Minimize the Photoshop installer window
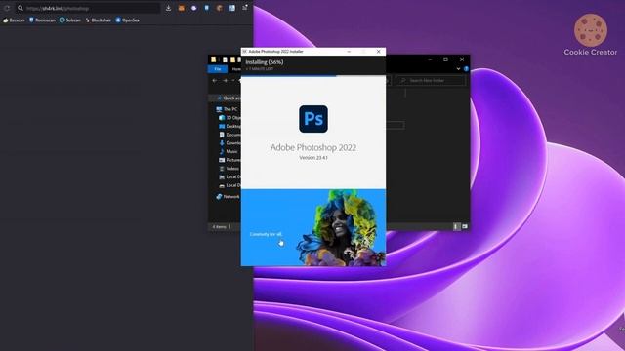The height and width of the screenshot is (351, 625). (349, 52)
